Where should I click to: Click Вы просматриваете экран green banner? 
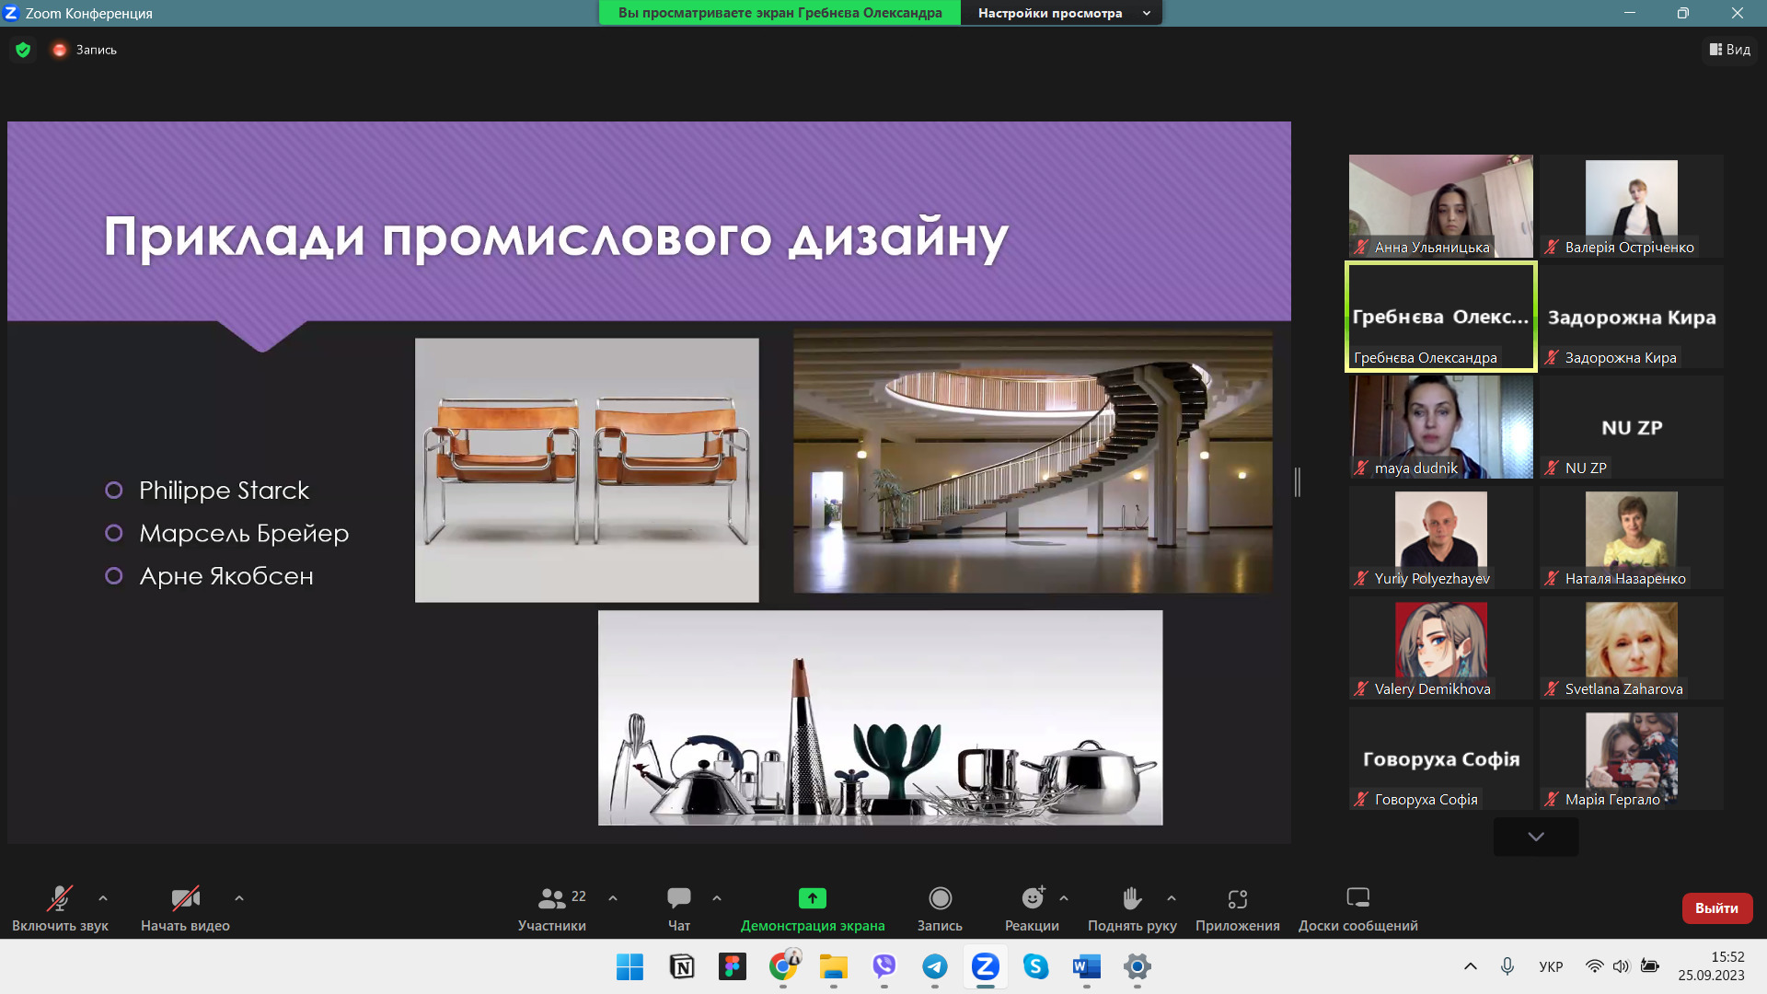coord(780,13)
